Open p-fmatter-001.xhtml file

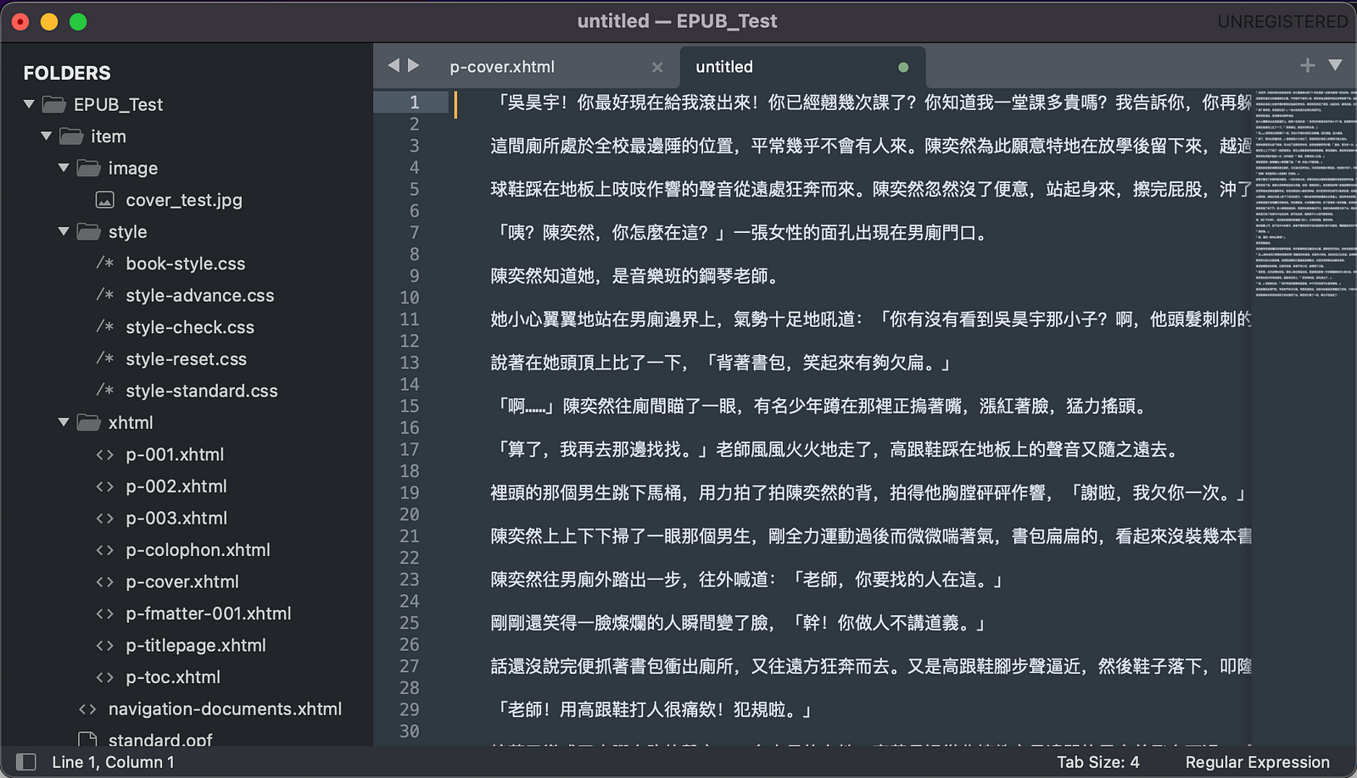209,613
